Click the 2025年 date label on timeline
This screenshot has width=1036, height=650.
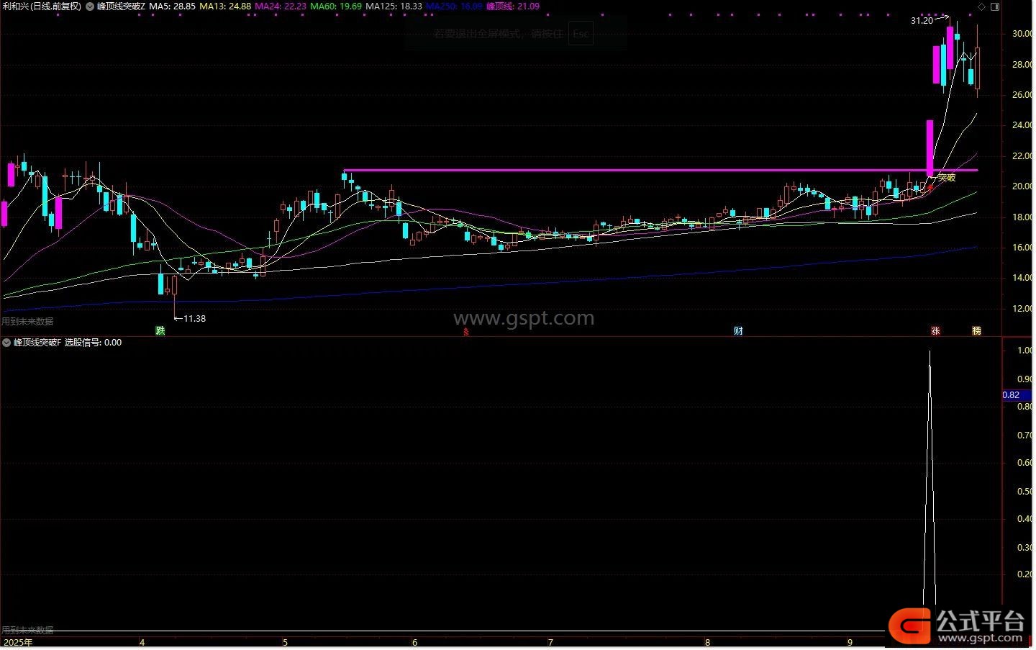(x=18, y=643)
